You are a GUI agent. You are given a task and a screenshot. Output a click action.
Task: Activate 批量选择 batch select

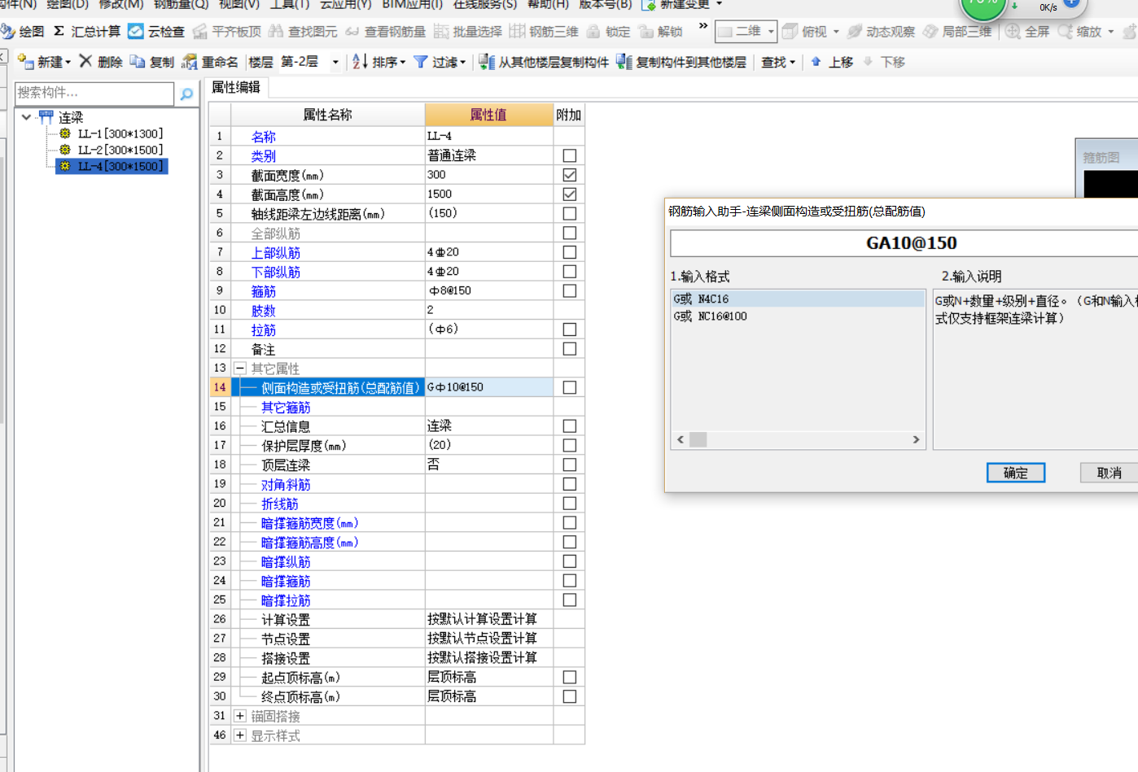tap(468, 32)
